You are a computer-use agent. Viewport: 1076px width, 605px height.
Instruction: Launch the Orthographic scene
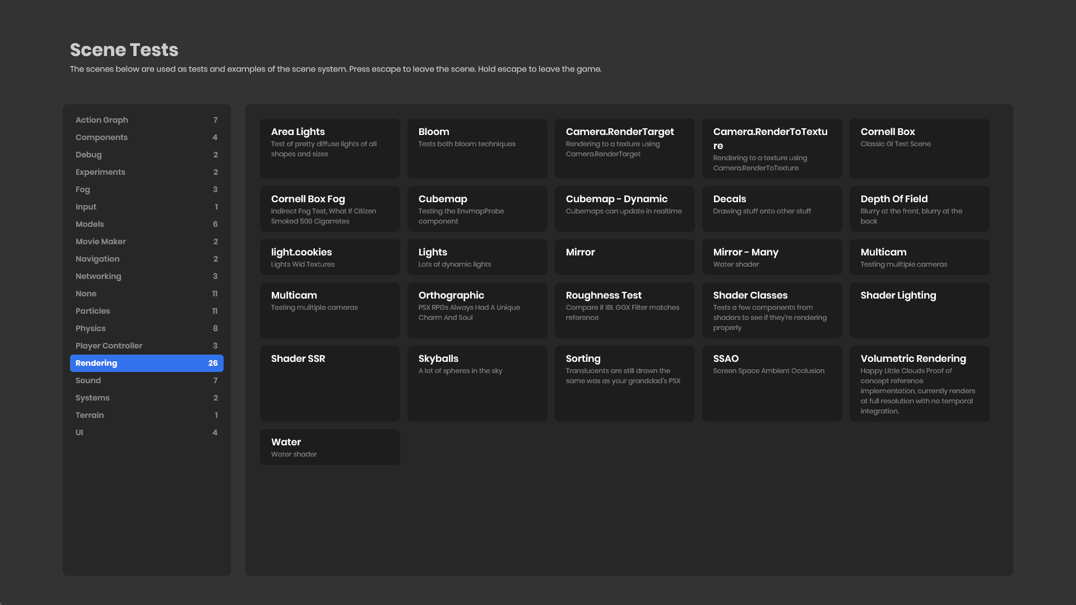pos(477,310)
